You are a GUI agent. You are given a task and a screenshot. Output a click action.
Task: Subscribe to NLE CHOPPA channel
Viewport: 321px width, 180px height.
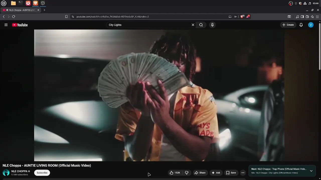click(x=42, y=173)
